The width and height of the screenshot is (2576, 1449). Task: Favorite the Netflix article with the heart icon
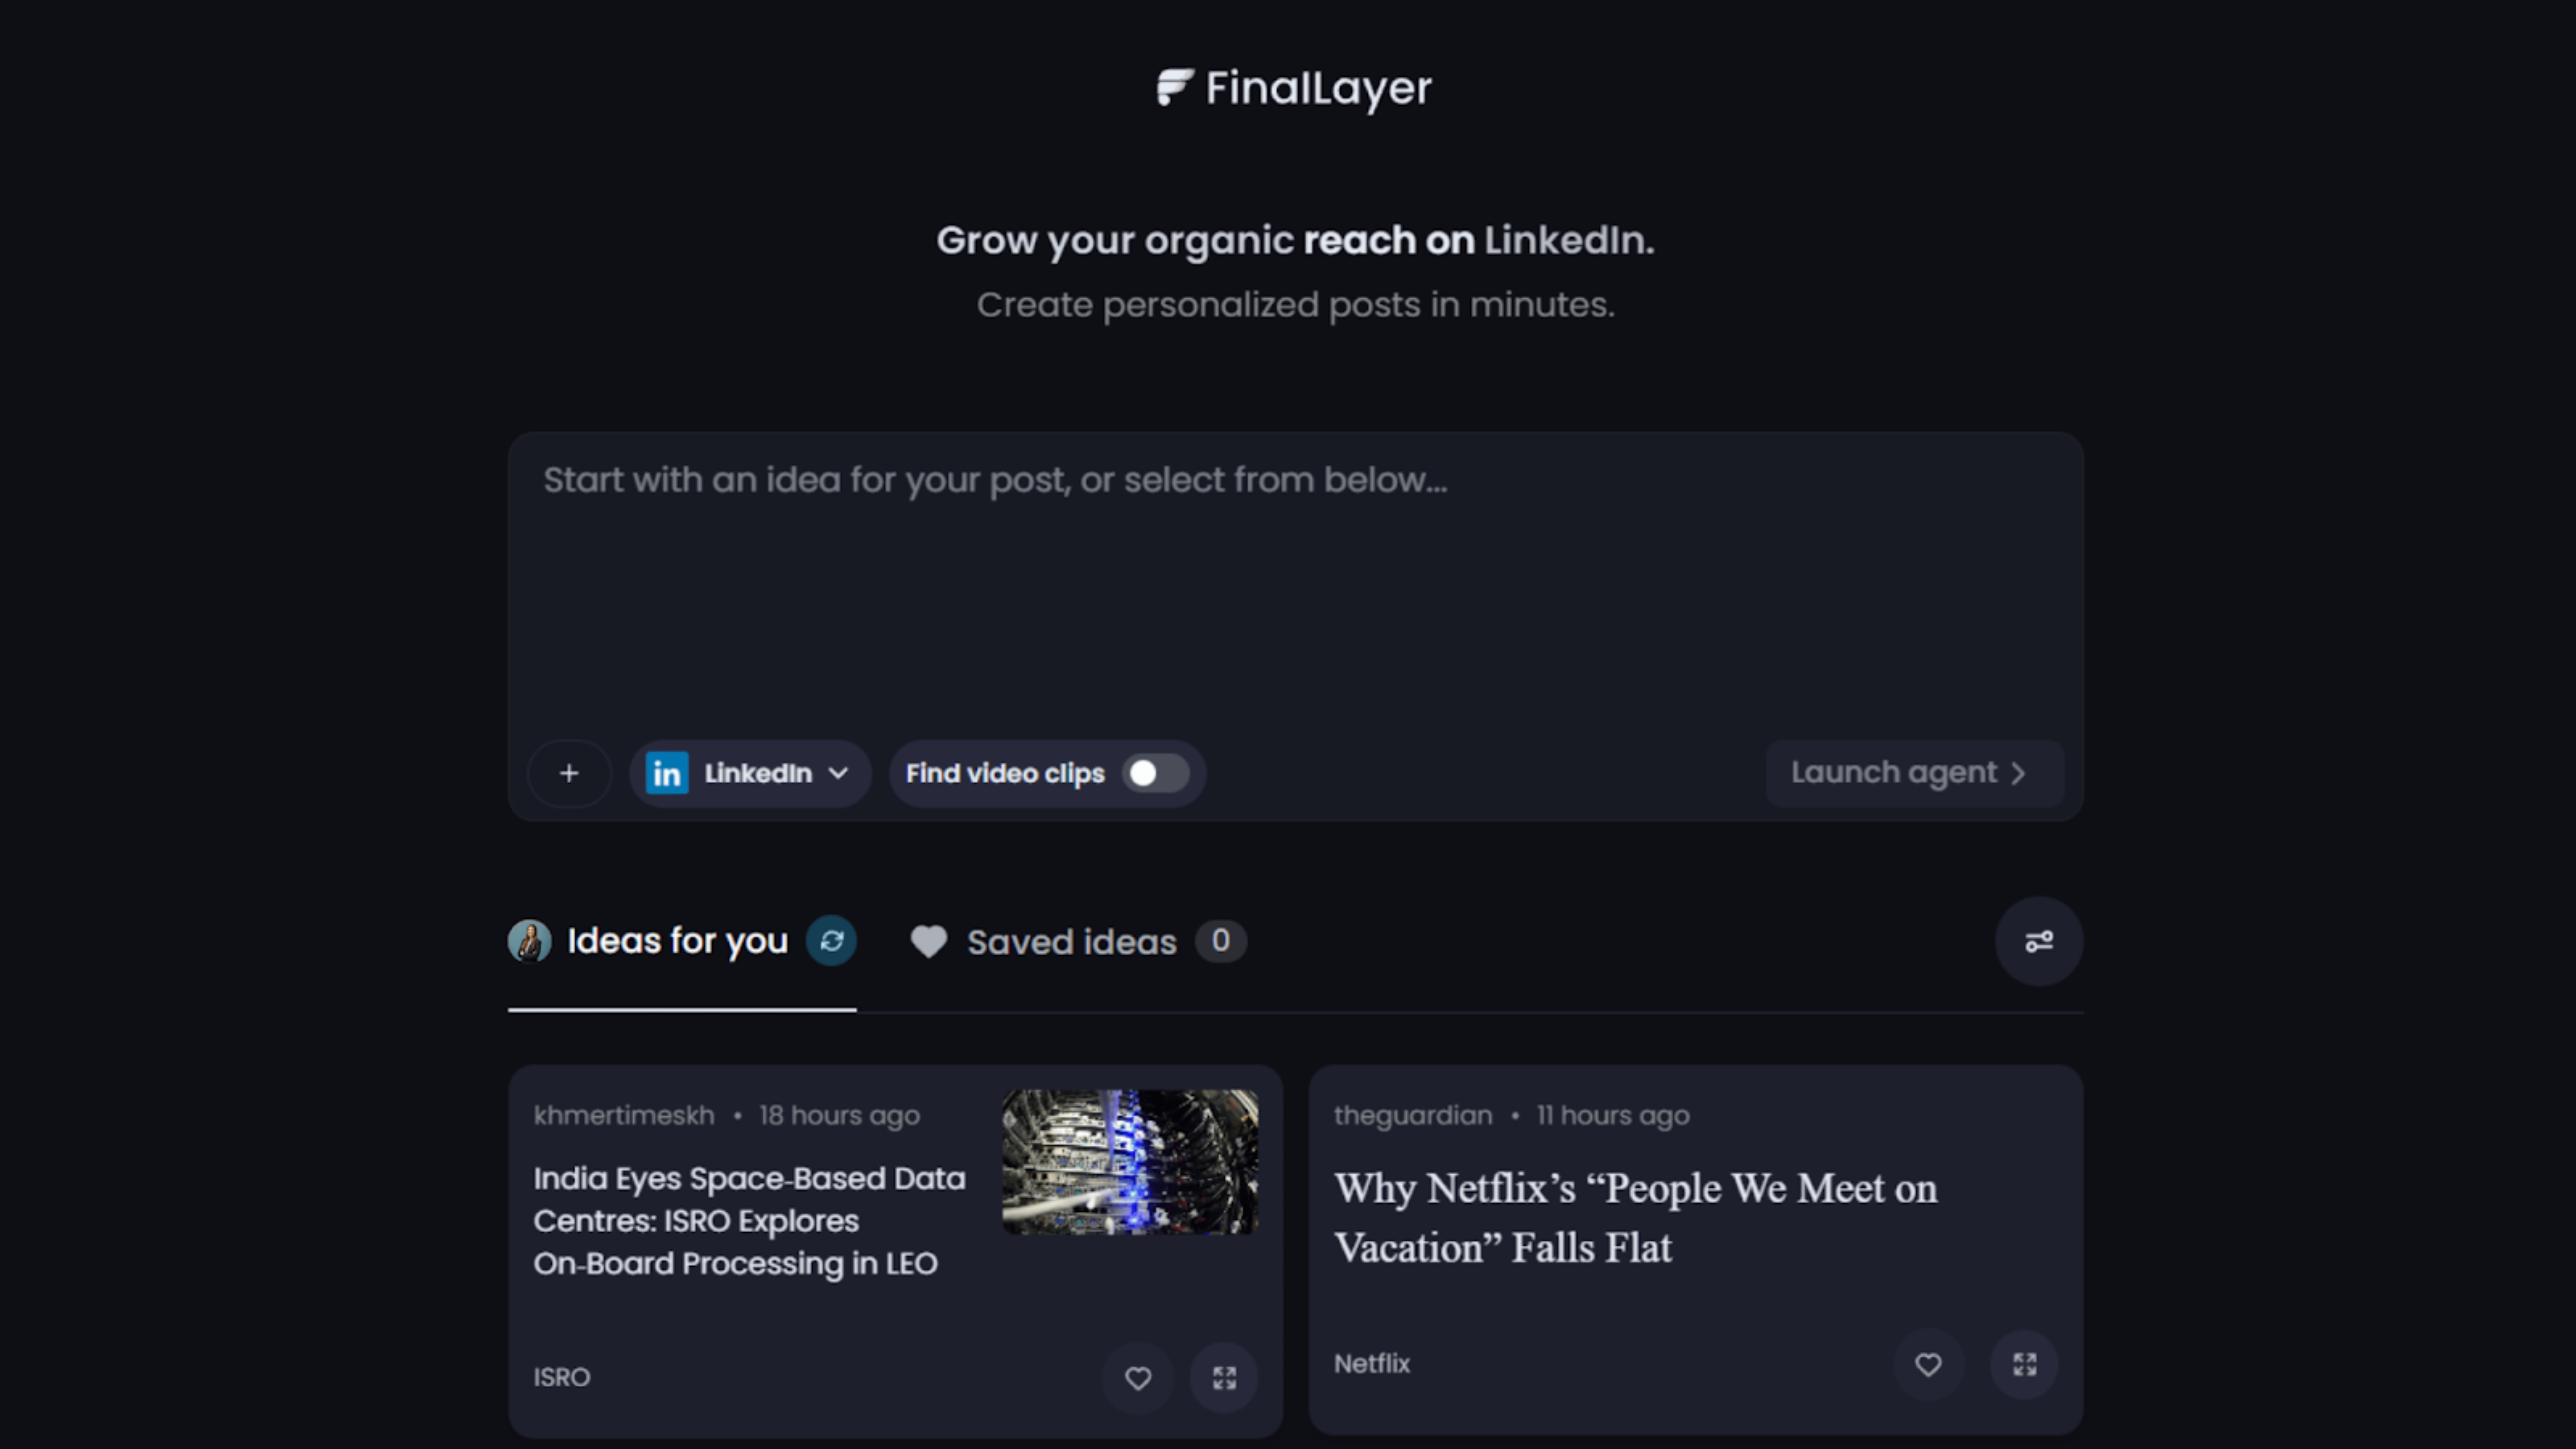1928,1364
